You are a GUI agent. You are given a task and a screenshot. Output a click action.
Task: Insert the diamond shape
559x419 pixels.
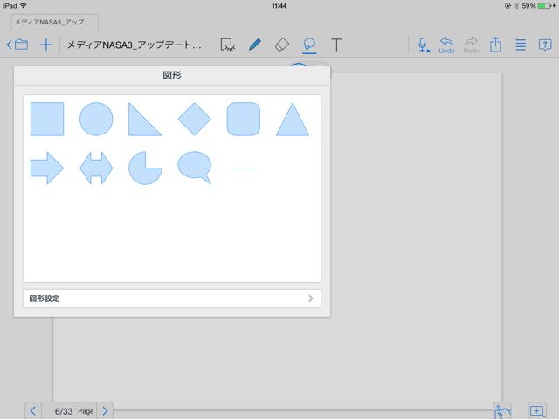tap(194, 119)
